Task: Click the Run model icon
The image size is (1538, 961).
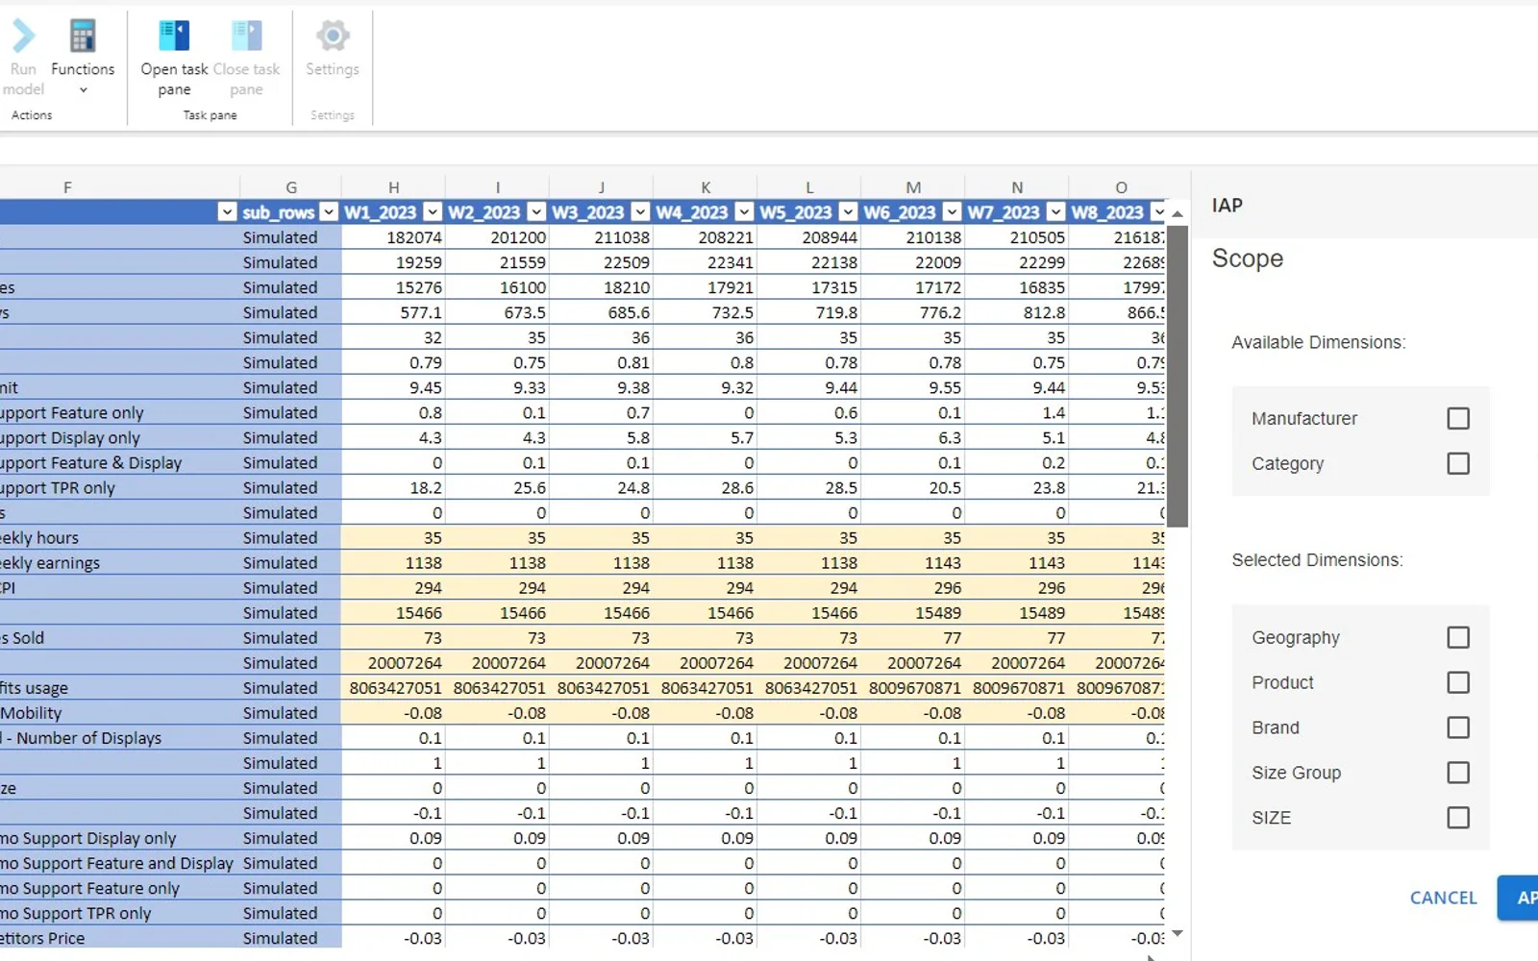Action: click(23, 37)
